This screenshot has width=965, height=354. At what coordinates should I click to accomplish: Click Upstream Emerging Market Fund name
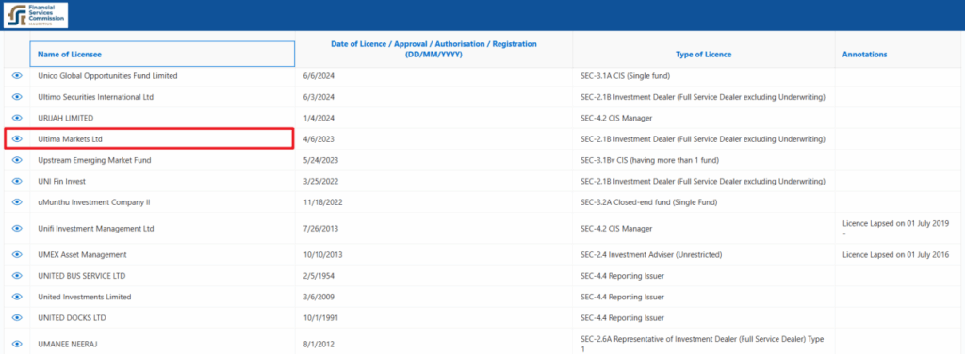94,160
